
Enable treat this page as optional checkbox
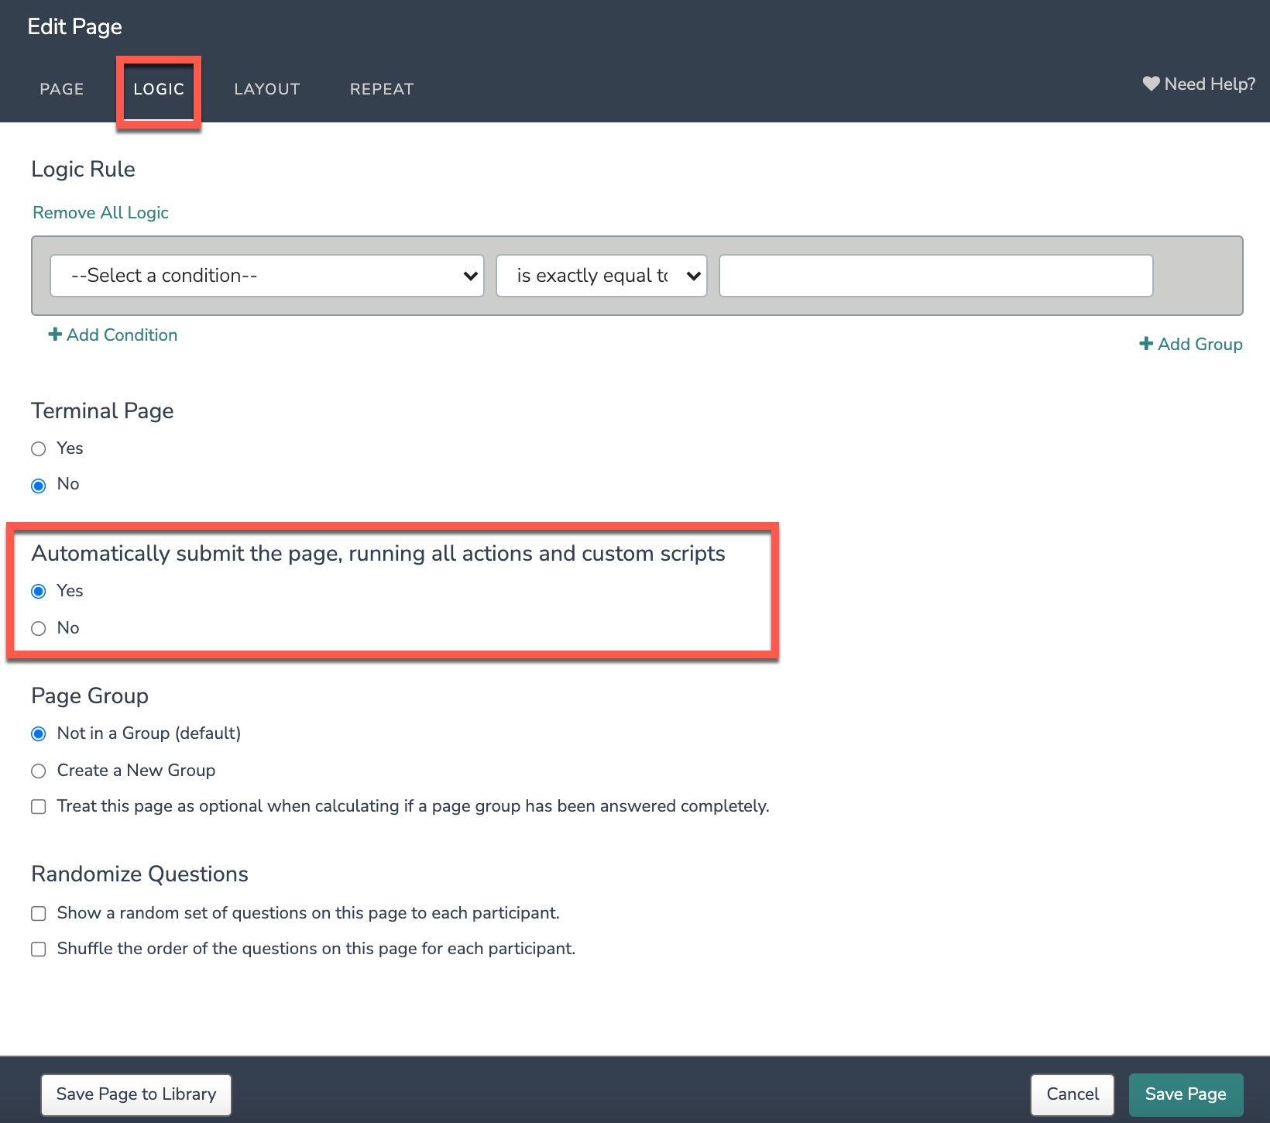(x=39, y=807)
